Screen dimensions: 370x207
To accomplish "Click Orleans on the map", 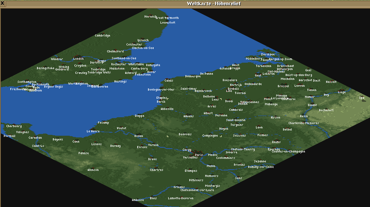I will tap(179, 187).
